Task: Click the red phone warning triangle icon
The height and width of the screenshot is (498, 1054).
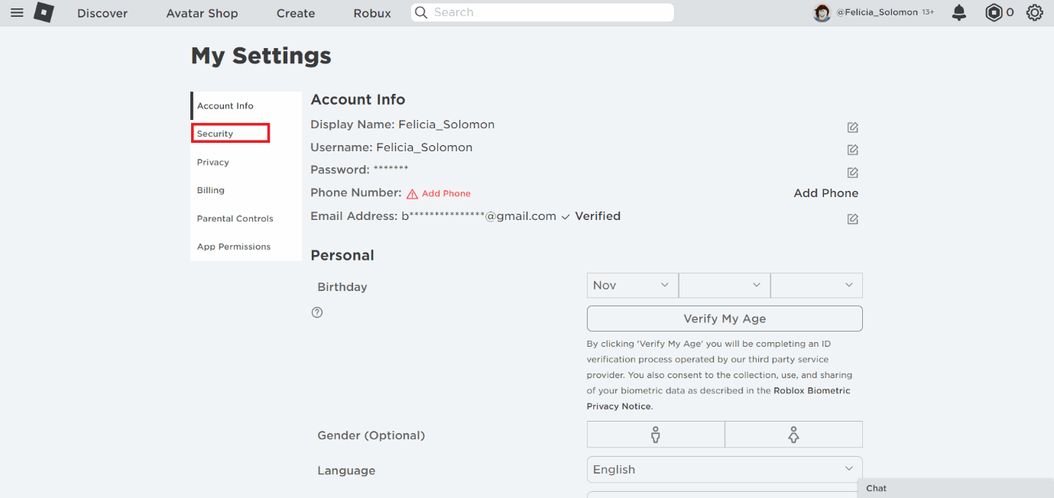Action: point(412,194)
